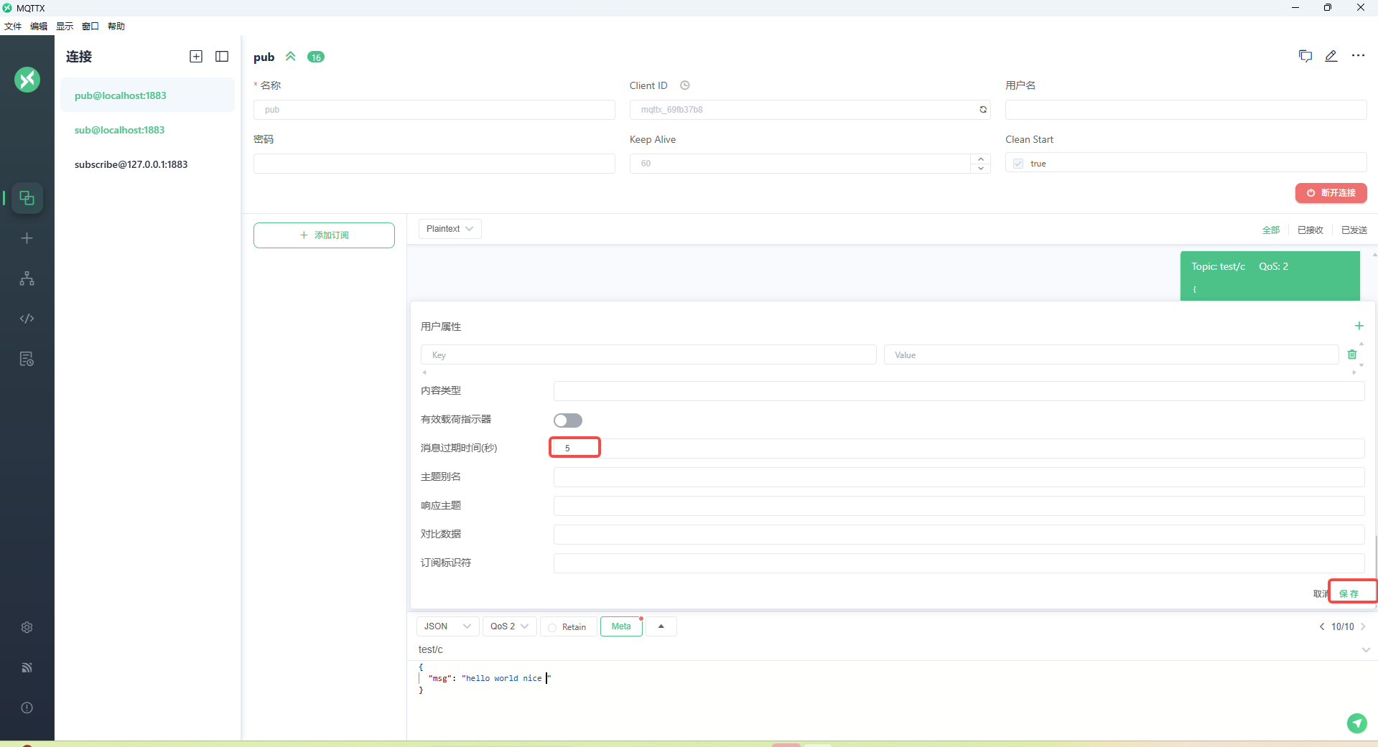Screen dimensions: 1378x747
Task: Open the Plaintext format dropdown
Action: (450, 229)
